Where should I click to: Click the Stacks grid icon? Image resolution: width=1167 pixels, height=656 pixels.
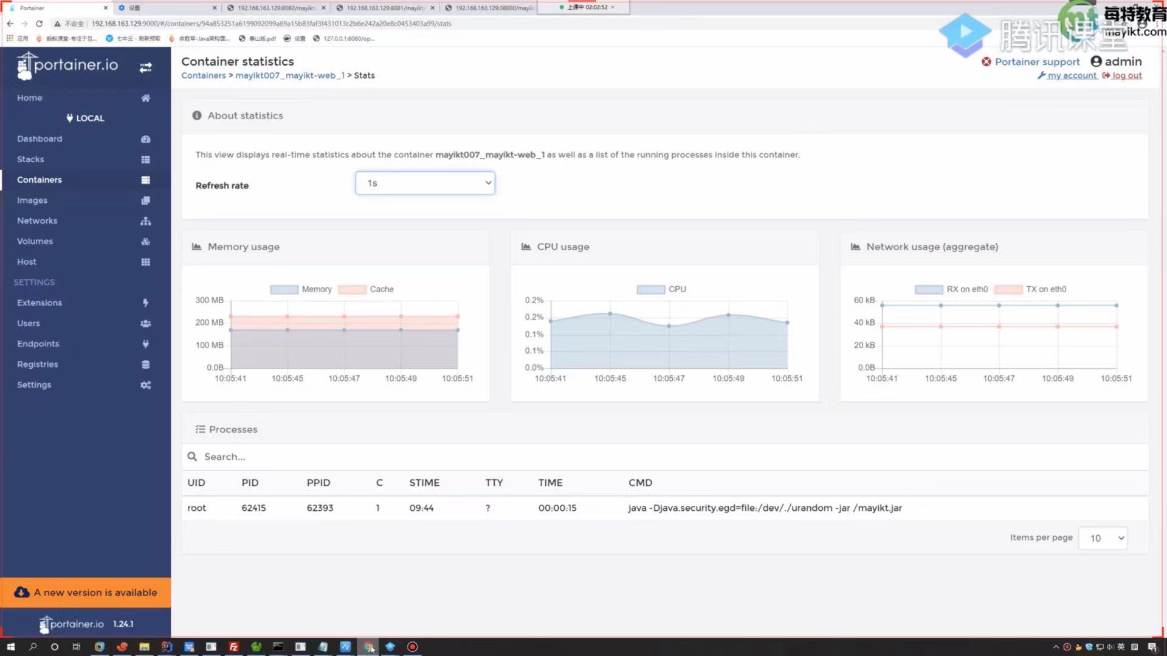coord(145,160)
